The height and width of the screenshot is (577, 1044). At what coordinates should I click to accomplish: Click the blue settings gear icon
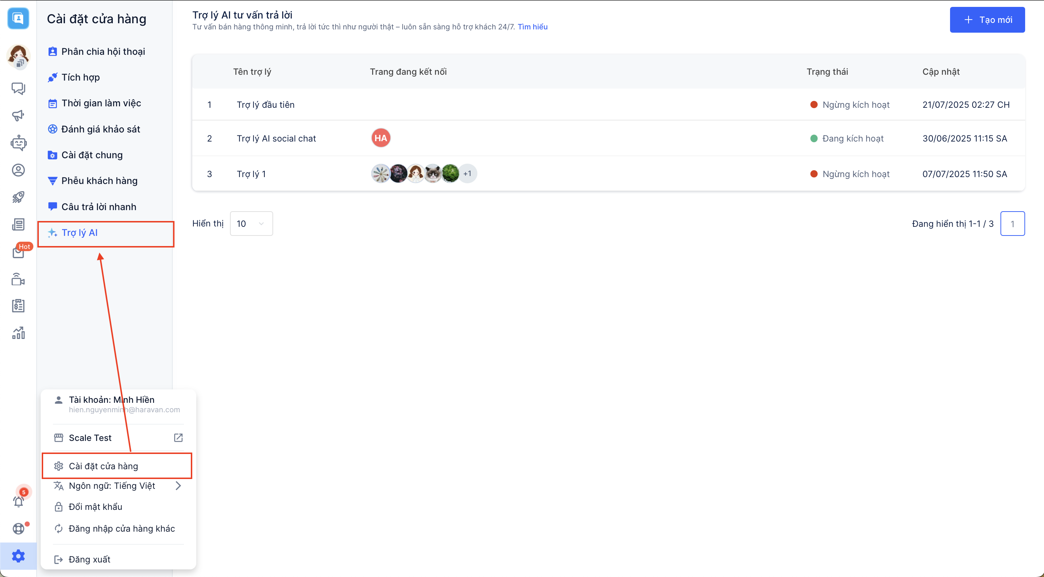[x=18, y=556]
